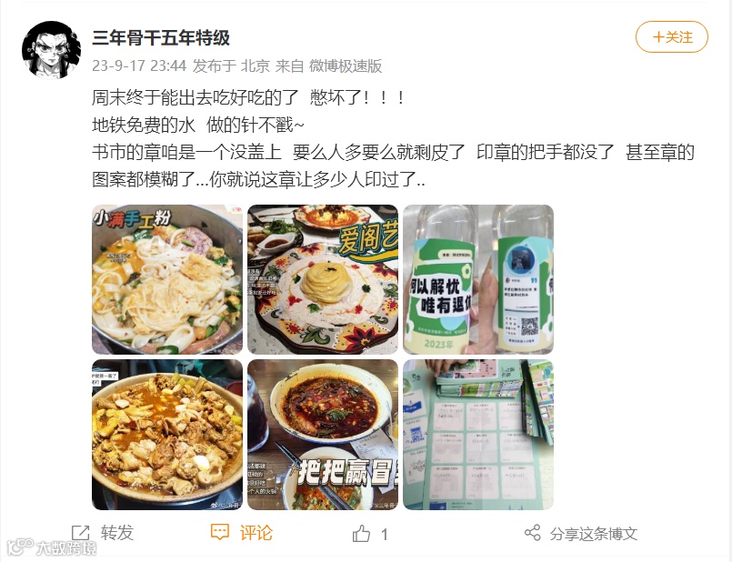Click the 评论 comment label

point(256,533)
